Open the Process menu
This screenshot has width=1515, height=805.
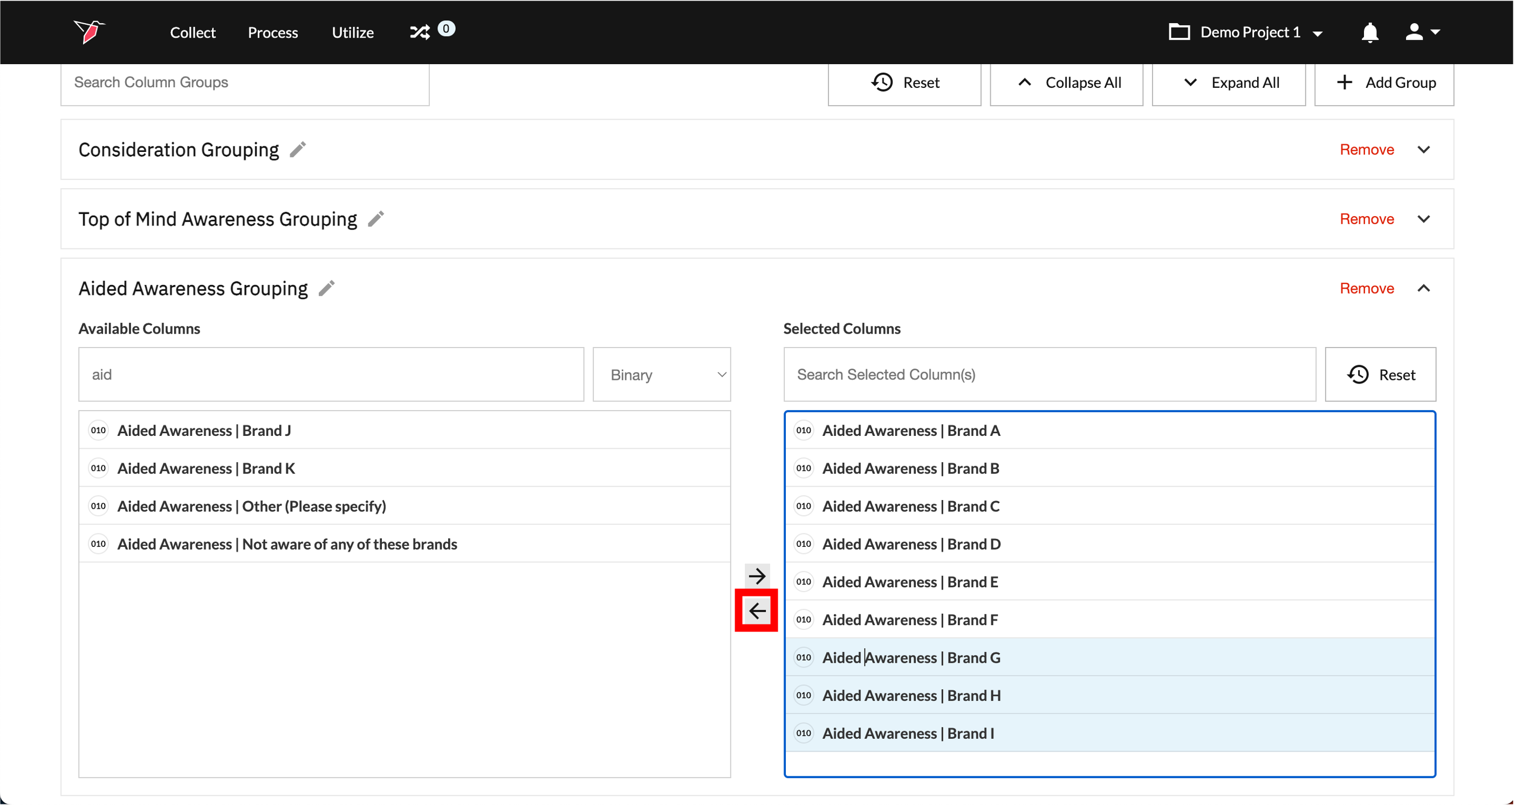pos(272,32)
